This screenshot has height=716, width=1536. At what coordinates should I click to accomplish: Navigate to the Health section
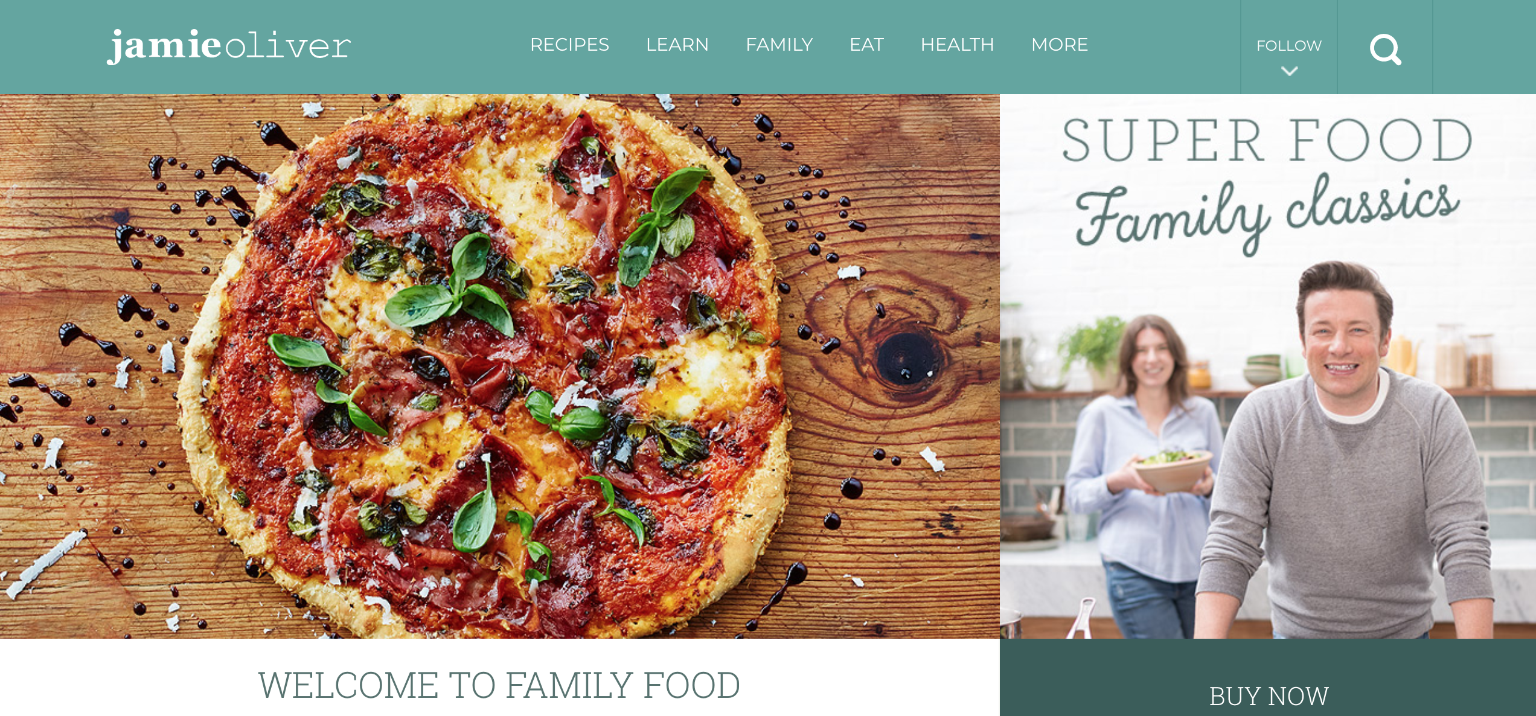[x=957, y=45]
